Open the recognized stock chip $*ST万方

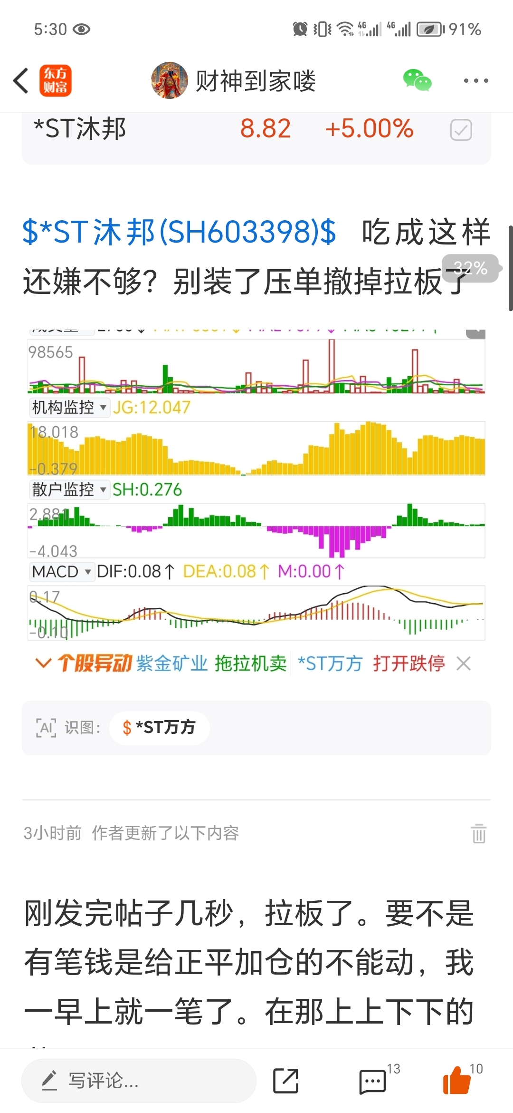point(159,728)
